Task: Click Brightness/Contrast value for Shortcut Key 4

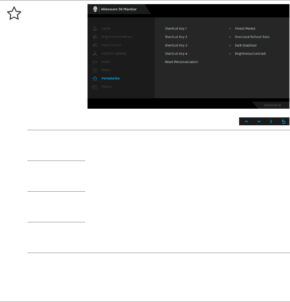Action: coord(250,54)
